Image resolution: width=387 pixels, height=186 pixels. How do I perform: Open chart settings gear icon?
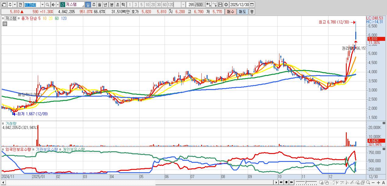coord(226,5)
